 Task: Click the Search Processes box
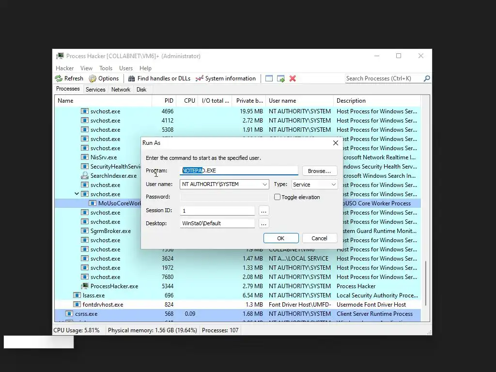pos(384,78)
